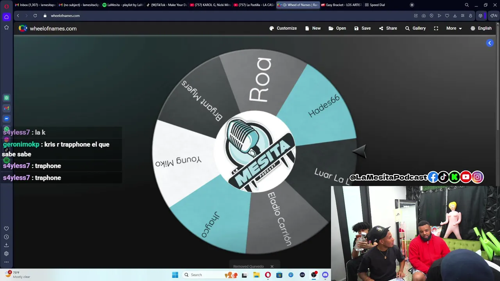Switch to the (no subject) Gmail tab
This screenshot has height=281, width=500.
[79, 5]
